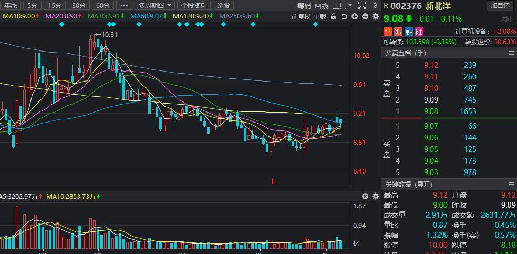Open volume panel settings gear
Image resolution: width=517 pixels, height=254 pixels.
click(x=375, y=196)
